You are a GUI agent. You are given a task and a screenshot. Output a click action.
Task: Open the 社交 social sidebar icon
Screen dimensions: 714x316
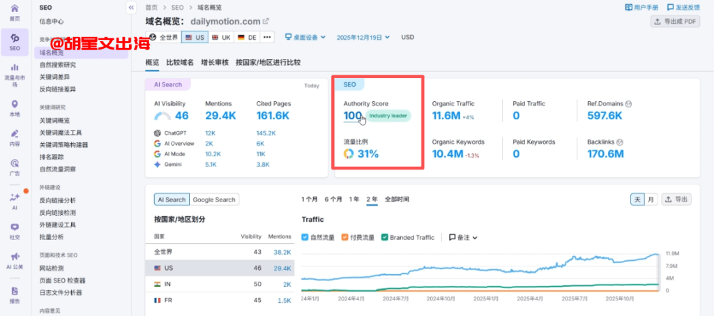(15, 232)
